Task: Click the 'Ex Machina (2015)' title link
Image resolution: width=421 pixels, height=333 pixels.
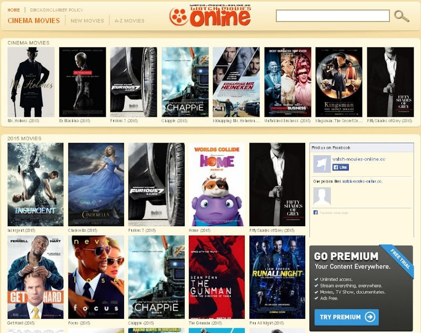Action: pyautogui.click(x=75, y=121)
